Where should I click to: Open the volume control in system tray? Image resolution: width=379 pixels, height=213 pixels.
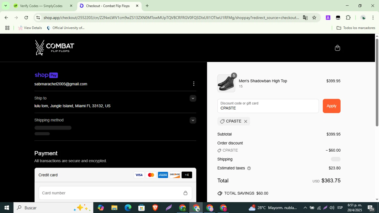pos(332,208)
